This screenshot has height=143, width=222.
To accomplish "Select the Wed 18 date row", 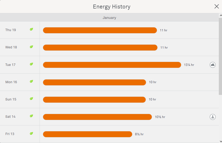I will pos(11,47).
